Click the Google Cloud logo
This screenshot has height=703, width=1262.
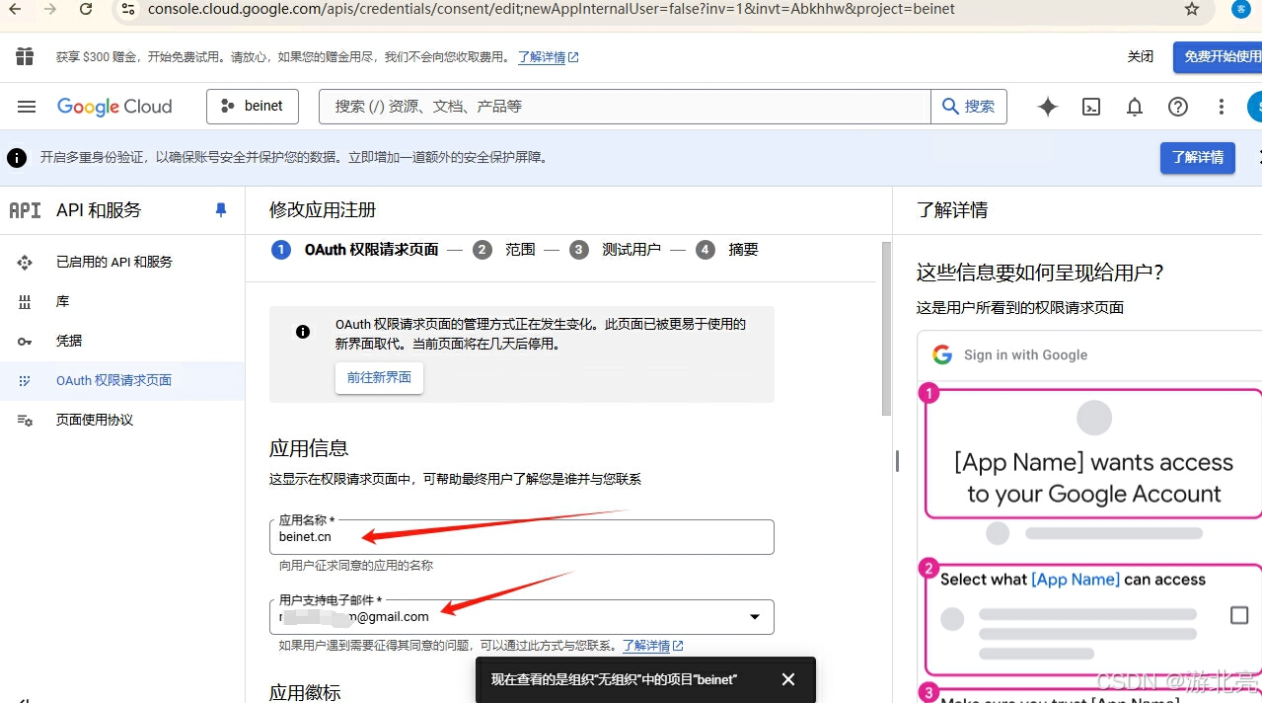114,107
